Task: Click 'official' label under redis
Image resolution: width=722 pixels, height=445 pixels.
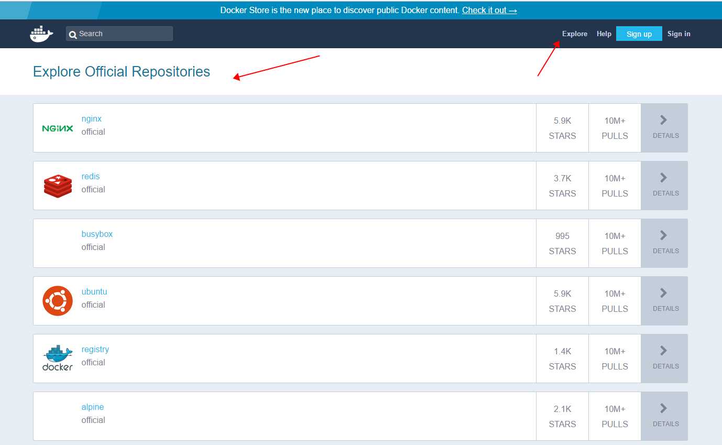Action: [93, 190]
